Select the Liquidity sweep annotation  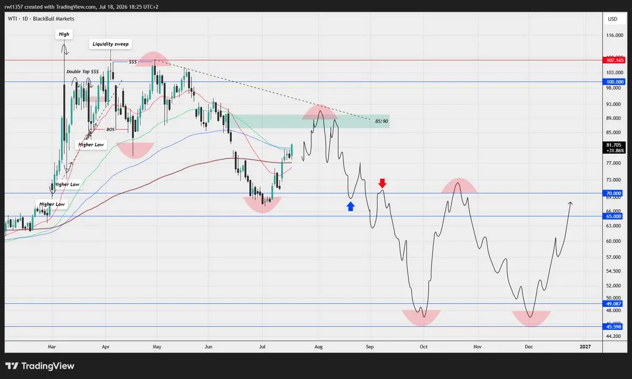[x=110, y=44]
